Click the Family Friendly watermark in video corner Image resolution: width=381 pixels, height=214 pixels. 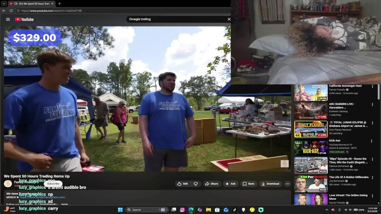tap(285, 164)
